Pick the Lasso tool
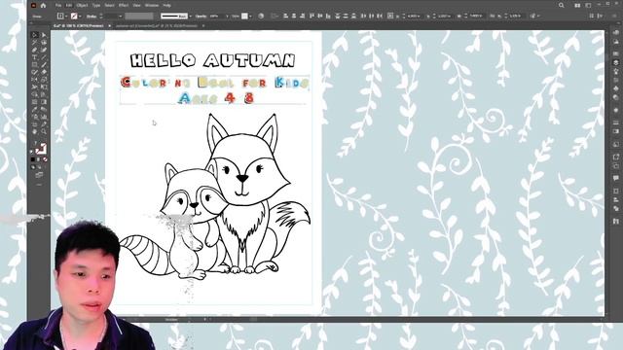Viewport: 623px width, 350px height. [44, 43]
